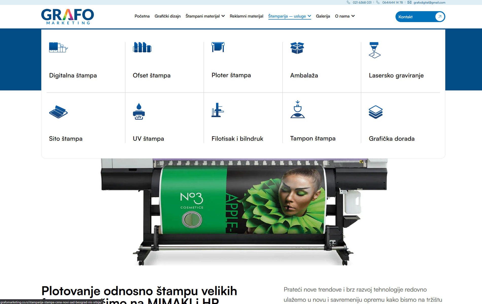Click the Kontakt button
Image resolution: width=482 pixels, height=304 pixels.
[420, 17]
